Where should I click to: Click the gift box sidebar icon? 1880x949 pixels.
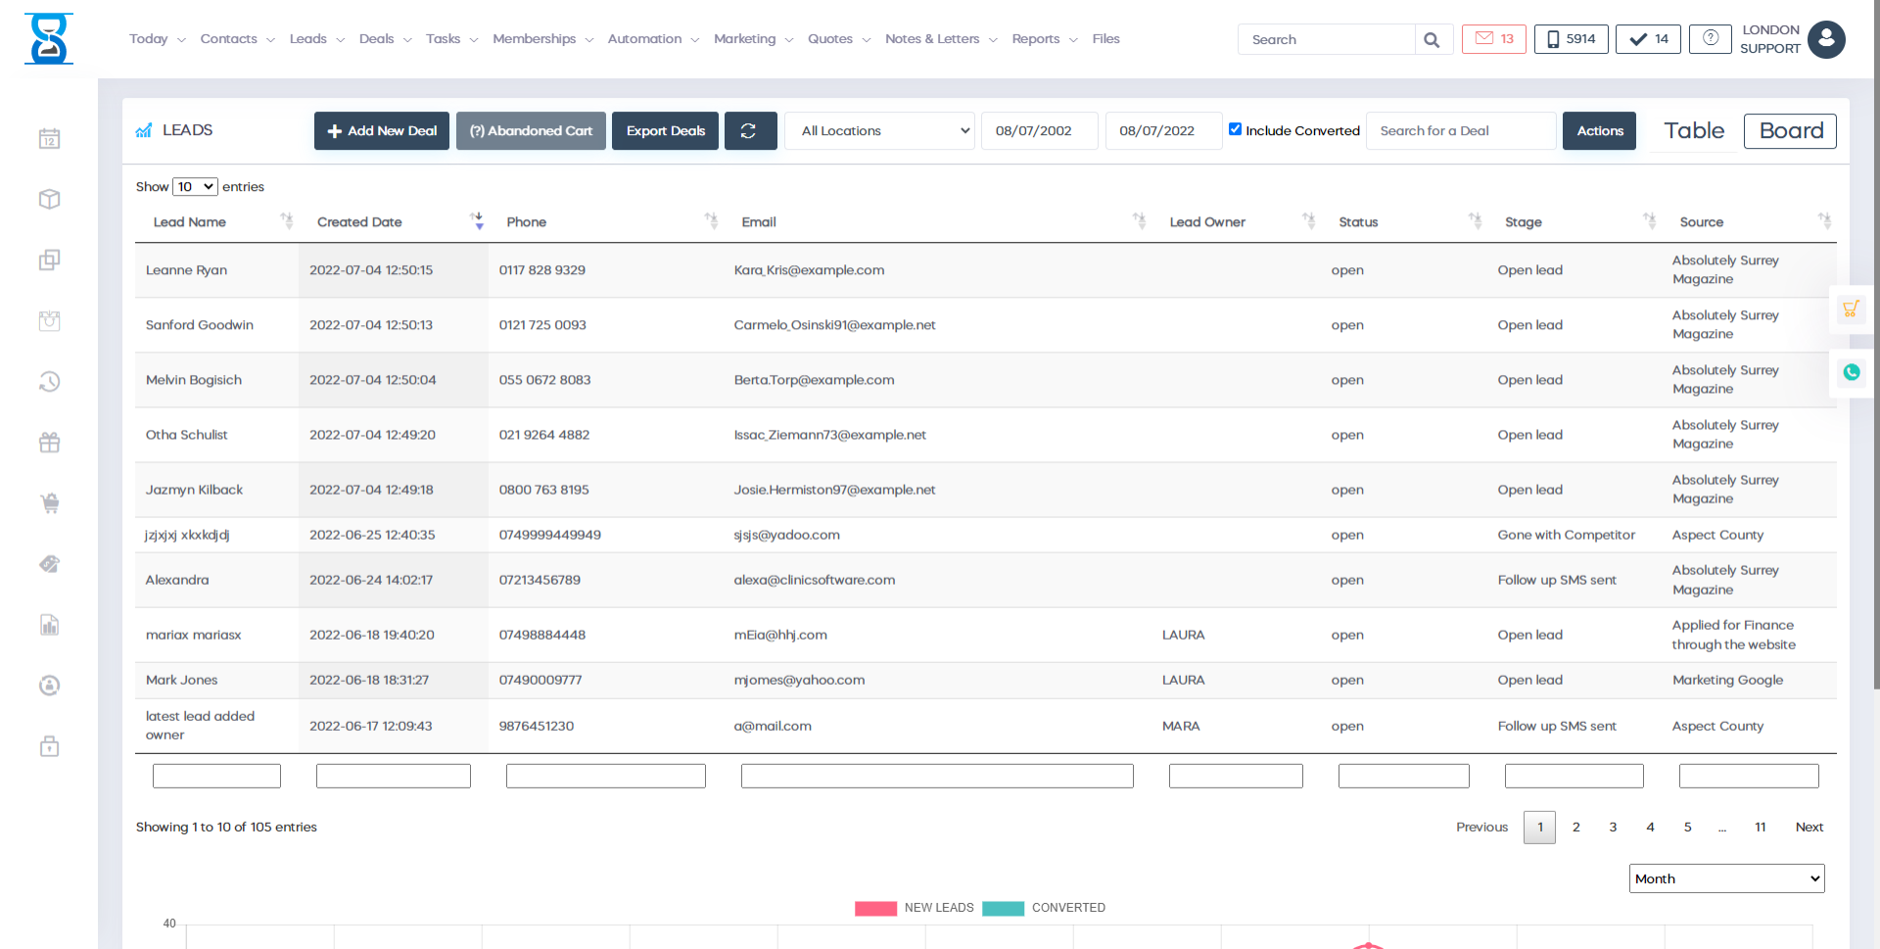[50, 443]
